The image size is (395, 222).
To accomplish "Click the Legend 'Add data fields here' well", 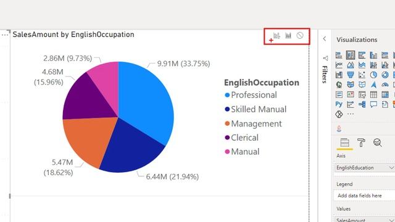I will coord(364,195).
